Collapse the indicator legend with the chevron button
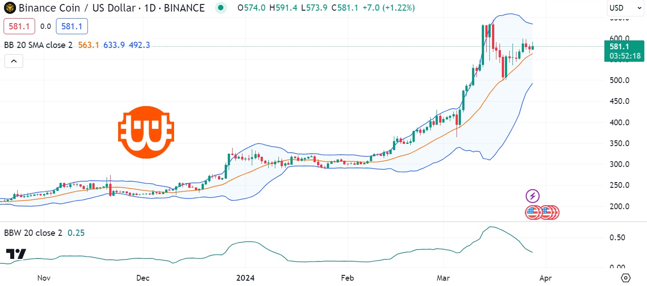 14,61
